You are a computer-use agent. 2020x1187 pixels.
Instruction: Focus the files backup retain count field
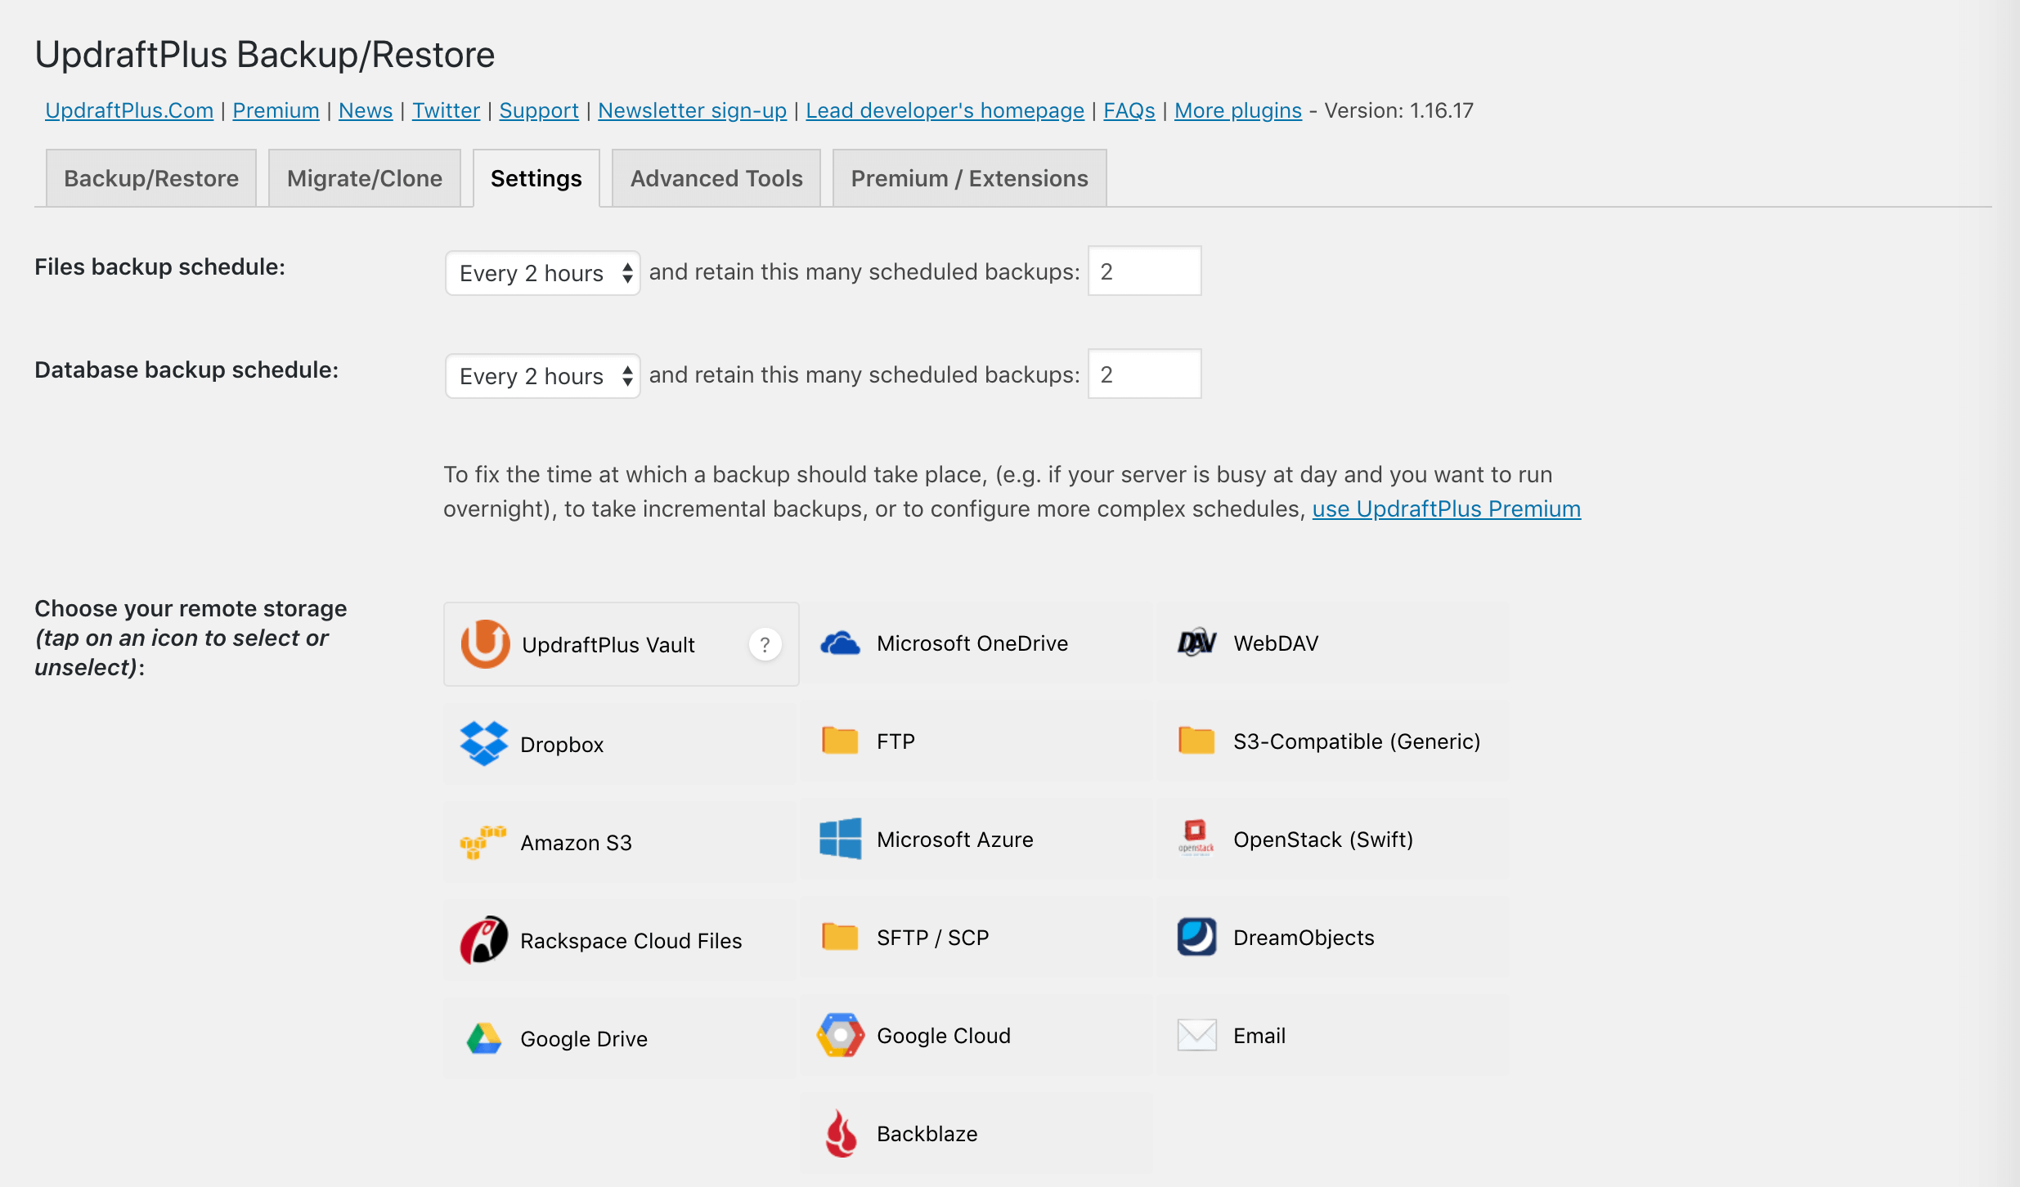point(1144,271)
